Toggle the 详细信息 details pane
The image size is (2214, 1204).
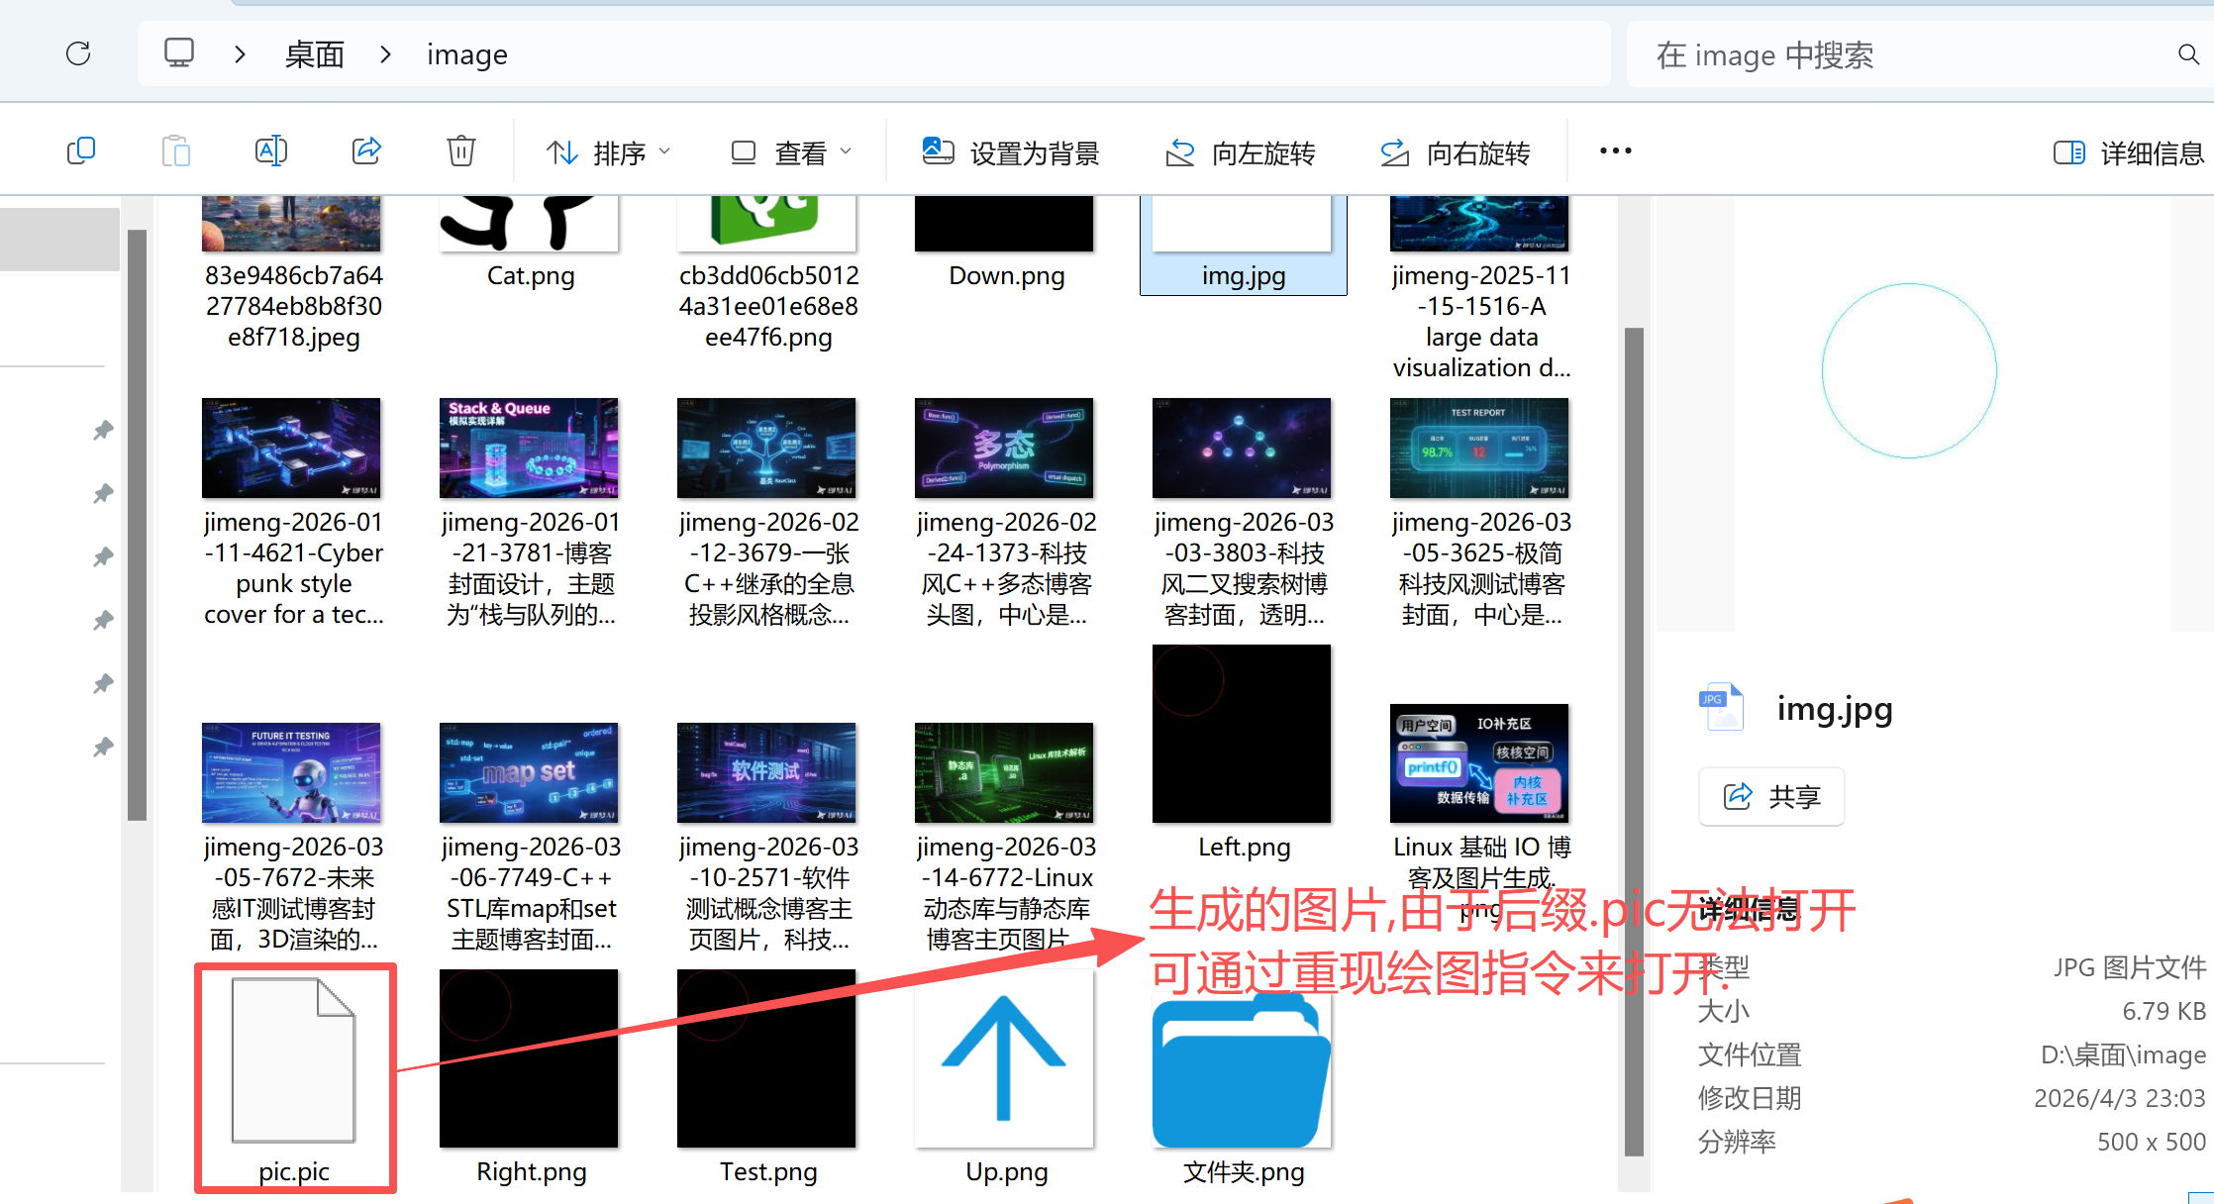2128,152
